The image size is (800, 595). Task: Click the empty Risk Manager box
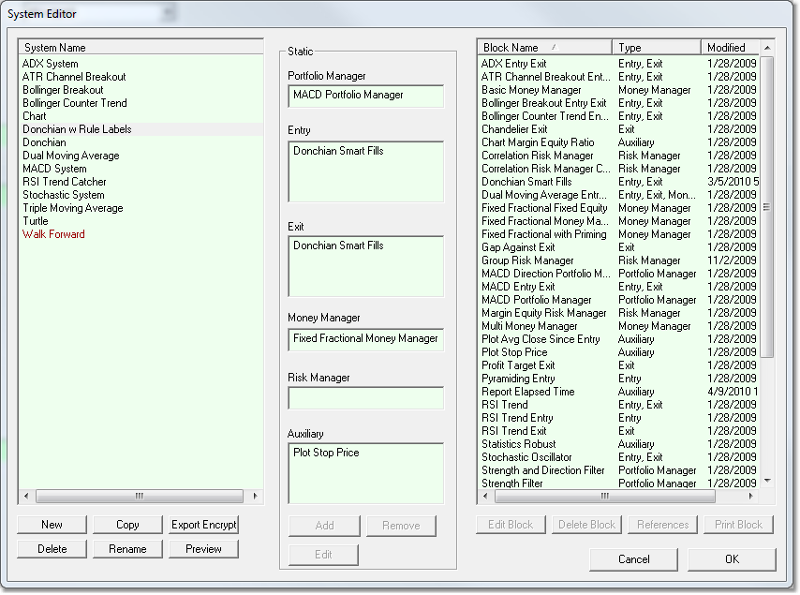(366, 398)
